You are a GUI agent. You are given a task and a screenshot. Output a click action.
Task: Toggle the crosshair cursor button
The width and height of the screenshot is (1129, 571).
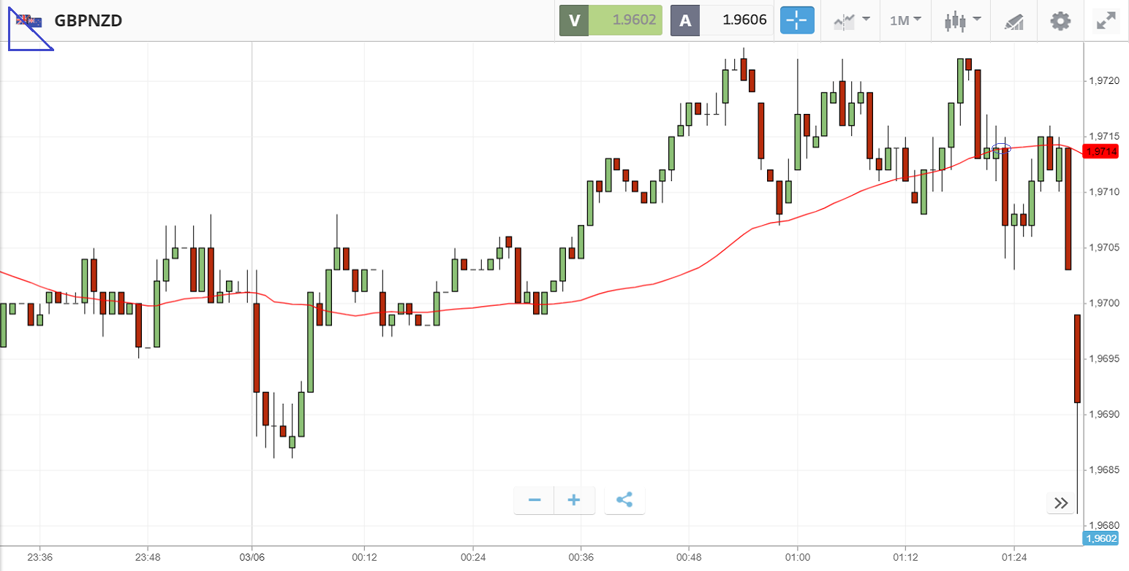coord(797,20)
